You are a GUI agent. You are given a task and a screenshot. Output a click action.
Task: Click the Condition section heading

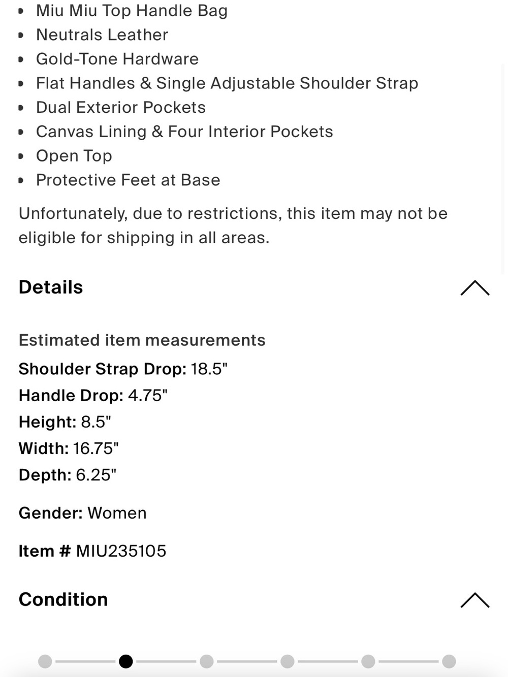tap(63, 600)
